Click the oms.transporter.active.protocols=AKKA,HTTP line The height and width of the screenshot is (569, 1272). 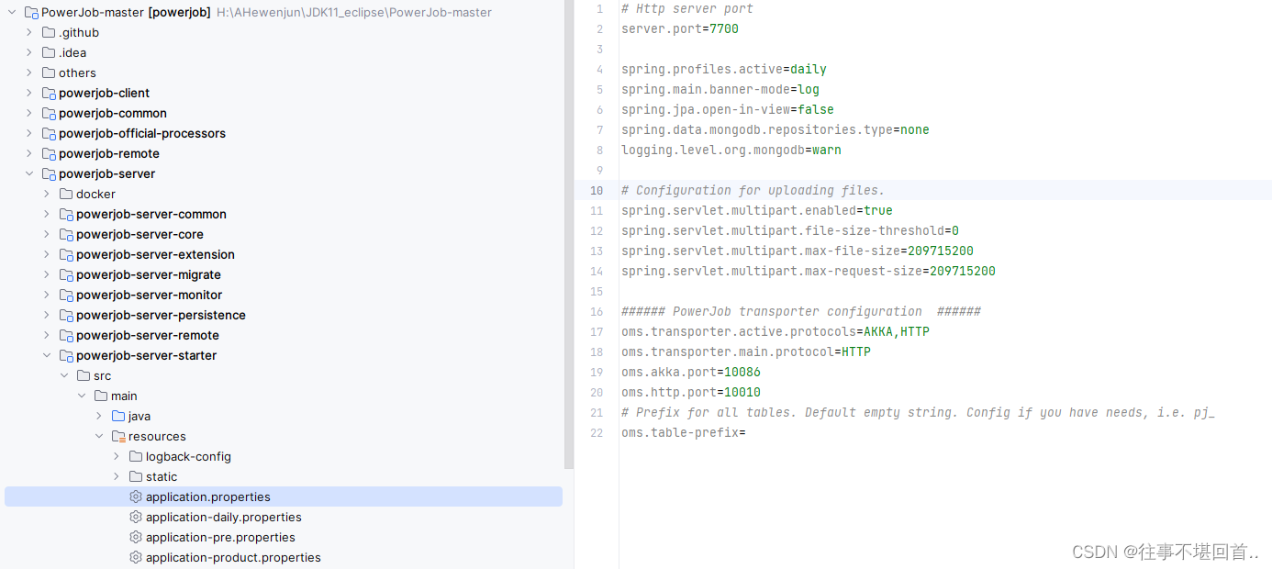pos(775,331)
